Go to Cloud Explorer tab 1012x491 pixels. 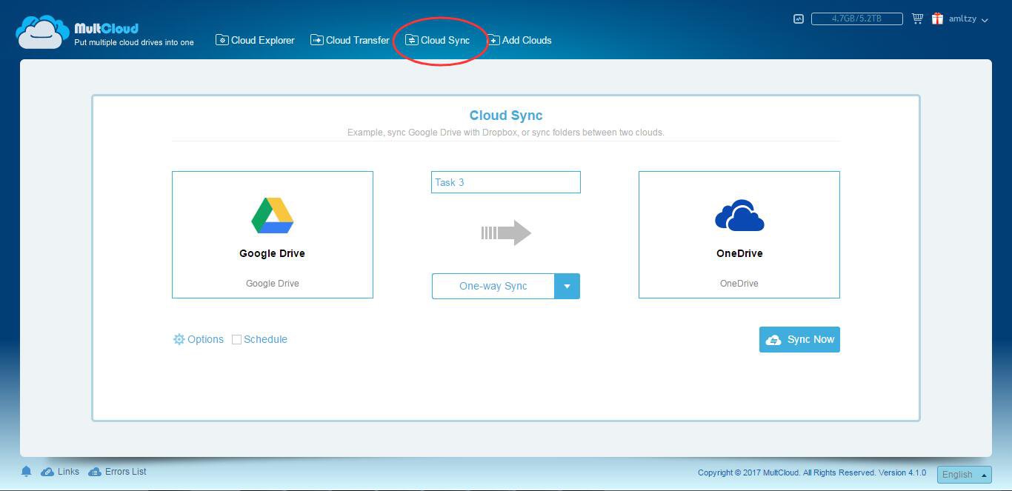[x=255, y=40]
